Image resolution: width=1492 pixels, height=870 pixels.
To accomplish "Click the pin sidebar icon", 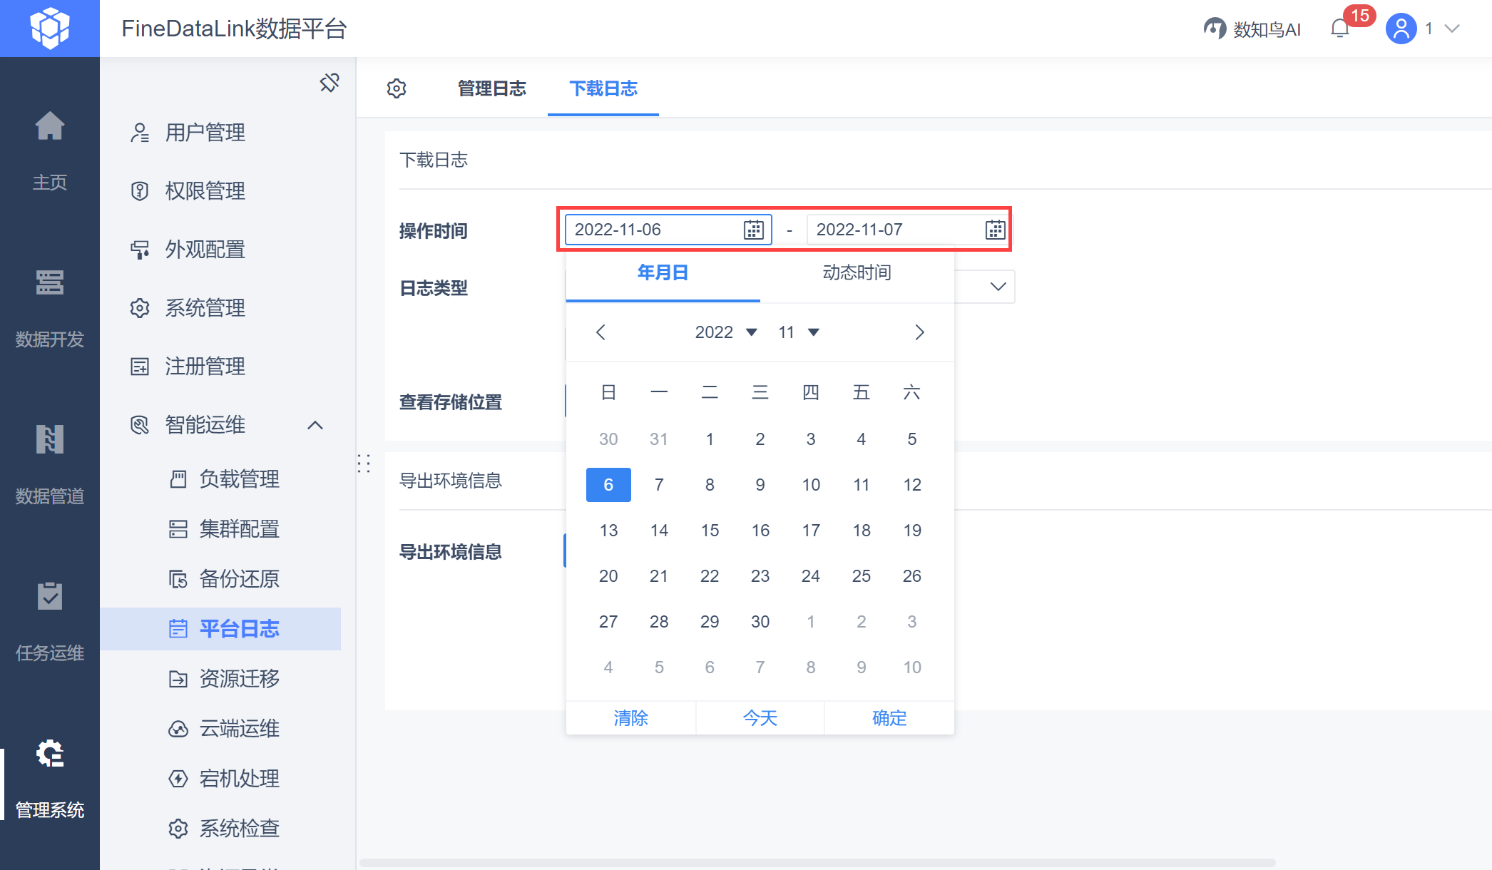I will tap(329, 83).
